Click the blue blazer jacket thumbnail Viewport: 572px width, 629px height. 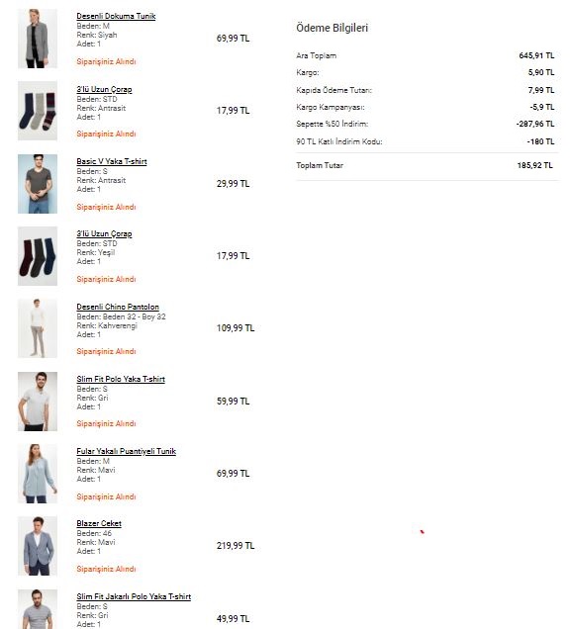click(38, 546)
